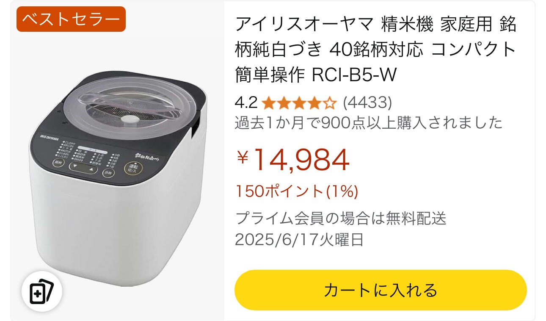Click the 14,984 price
546x321 pixels.
coord(301,159)
